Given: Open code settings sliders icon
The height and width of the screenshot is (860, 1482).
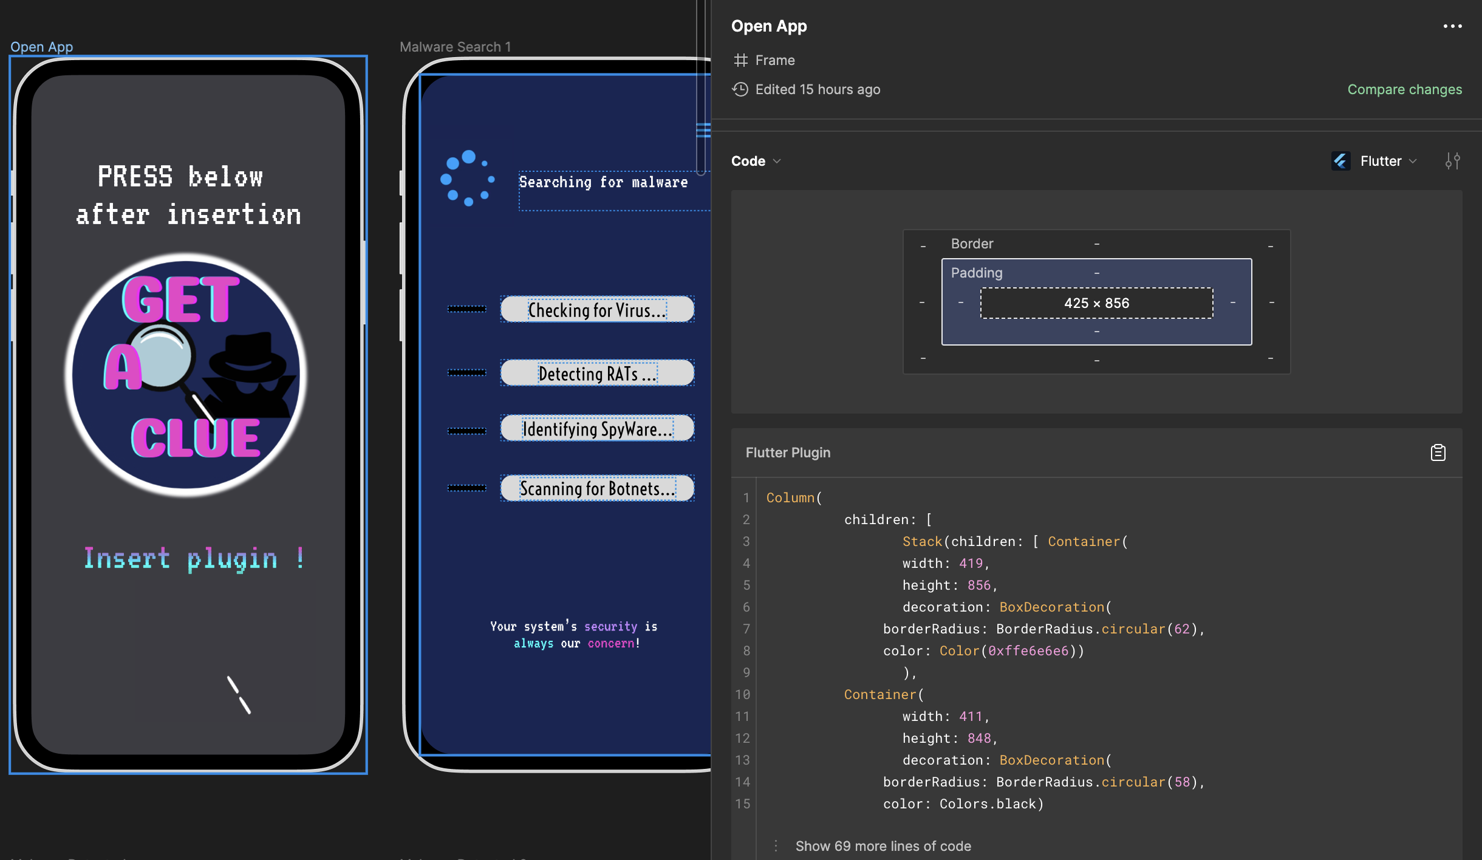Looking at the screenshot, I should (1452, 161).
